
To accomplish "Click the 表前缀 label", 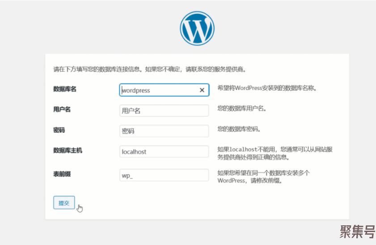I will (62, 174).
